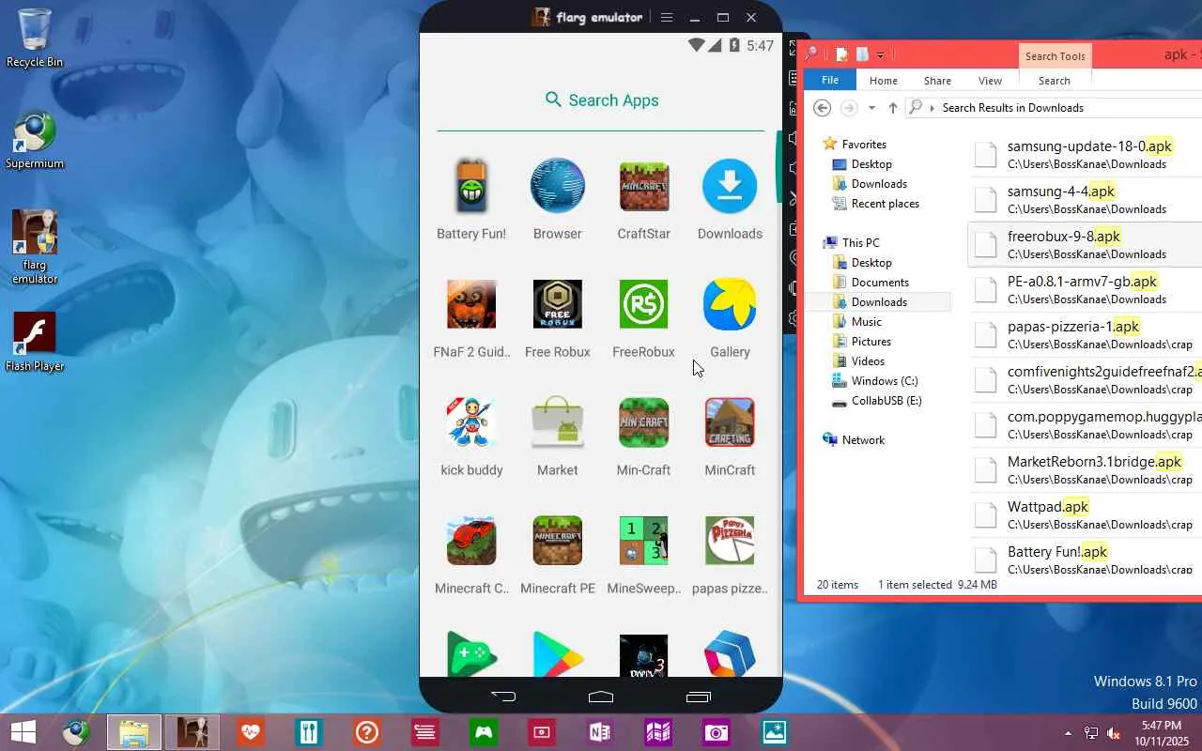Click the Search Apps field in the emulator
Screen dimensions: 1202x751
(601, 100)
